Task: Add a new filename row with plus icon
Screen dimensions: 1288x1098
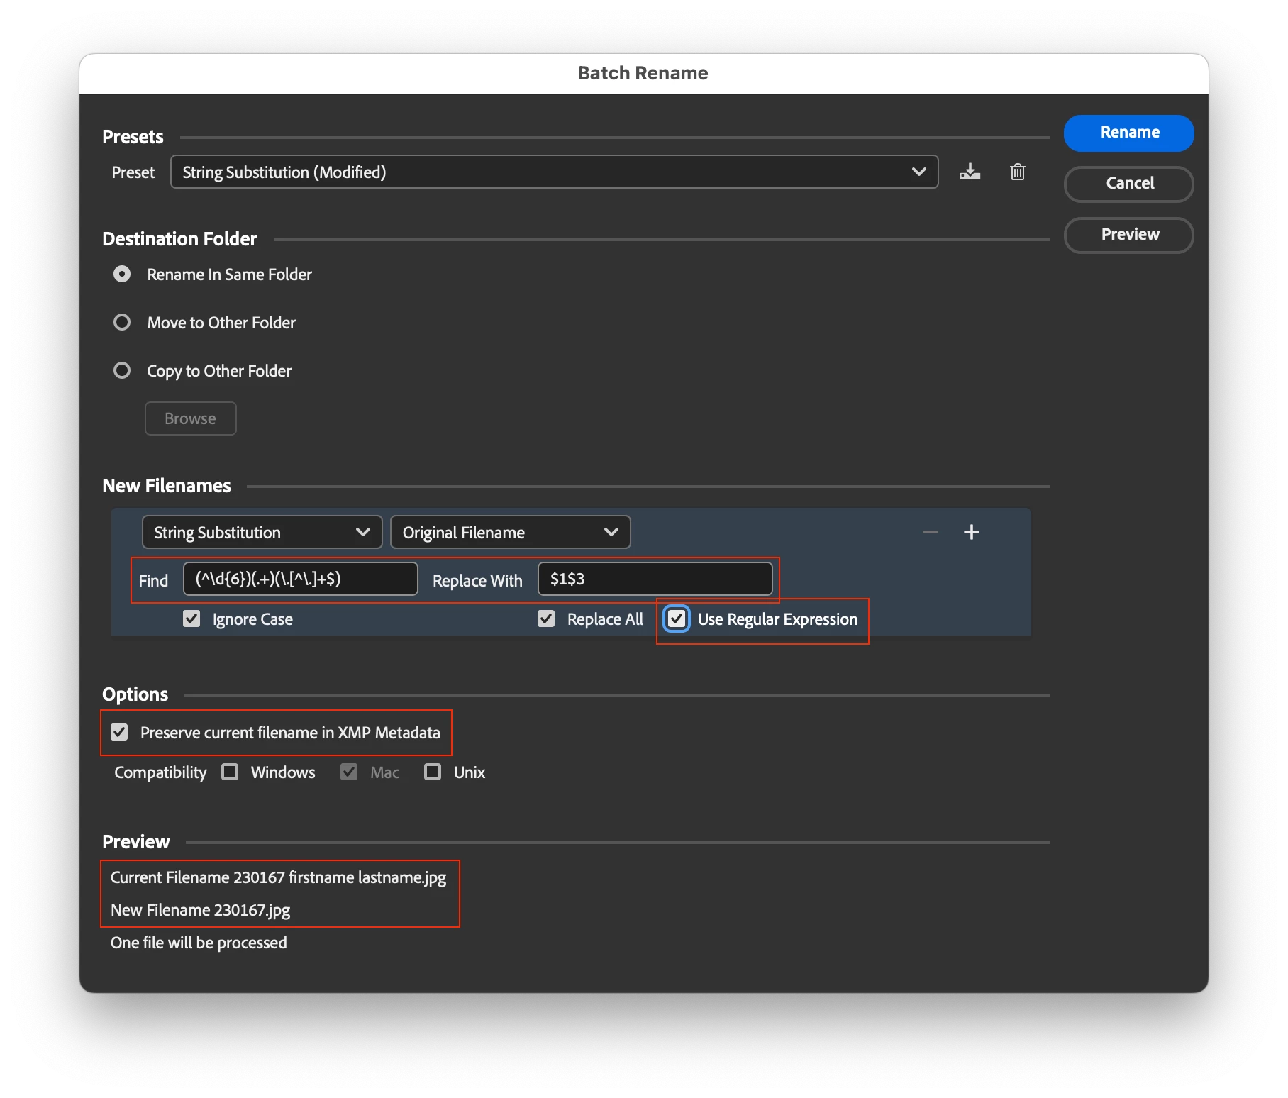Action: coord(971,532)
